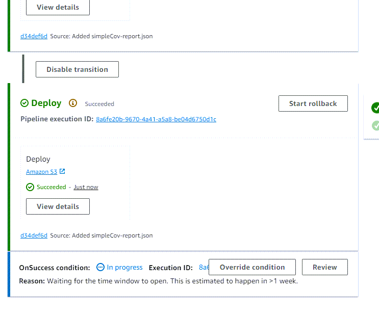
Task: Click the dark green check on right panel
Action: [375, 108]
